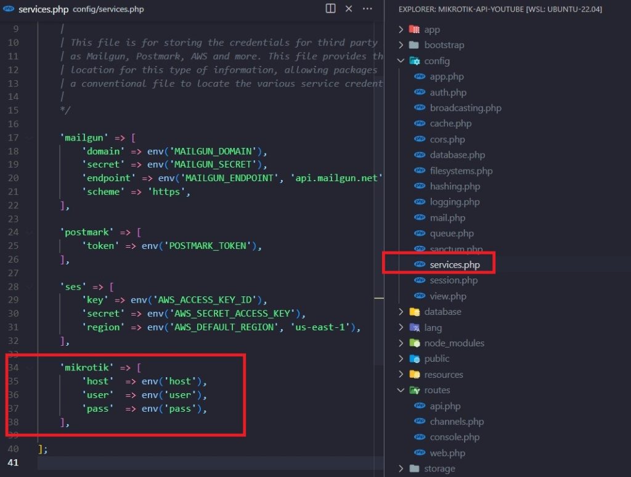631x477 pixels.
Task: Fold the 'mikrotik' array at line 34
Action: [30, 369]
